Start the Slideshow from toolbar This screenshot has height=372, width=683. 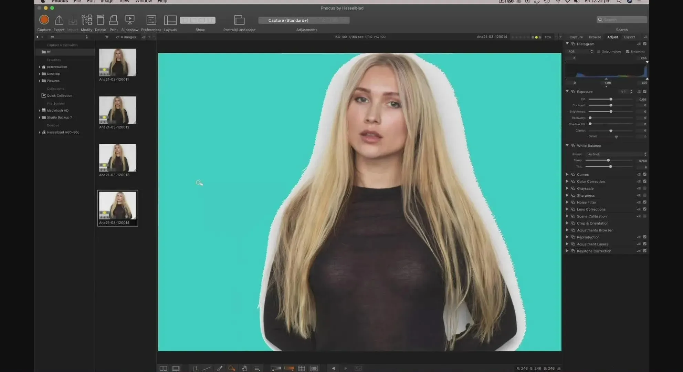pos(130,20)
